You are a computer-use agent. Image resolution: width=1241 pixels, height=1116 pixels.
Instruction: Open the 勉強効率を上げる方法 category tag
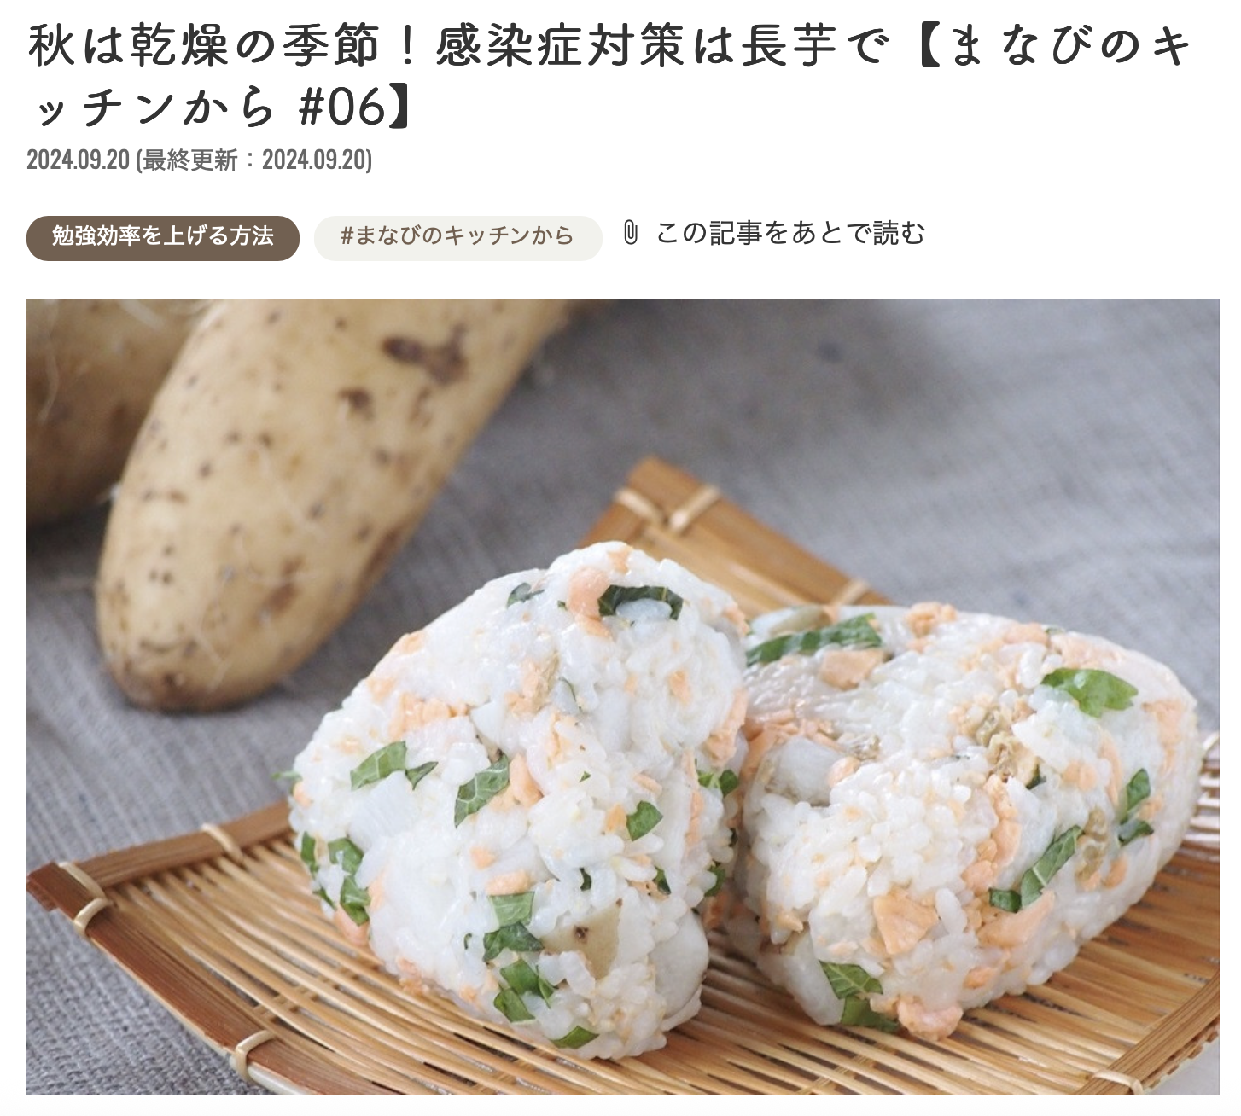pyautogui.click(x=163, y=236)
